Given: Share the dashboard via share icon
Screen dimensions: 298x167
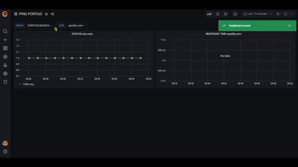Looking at the screenshot, I should pos(52,14).
